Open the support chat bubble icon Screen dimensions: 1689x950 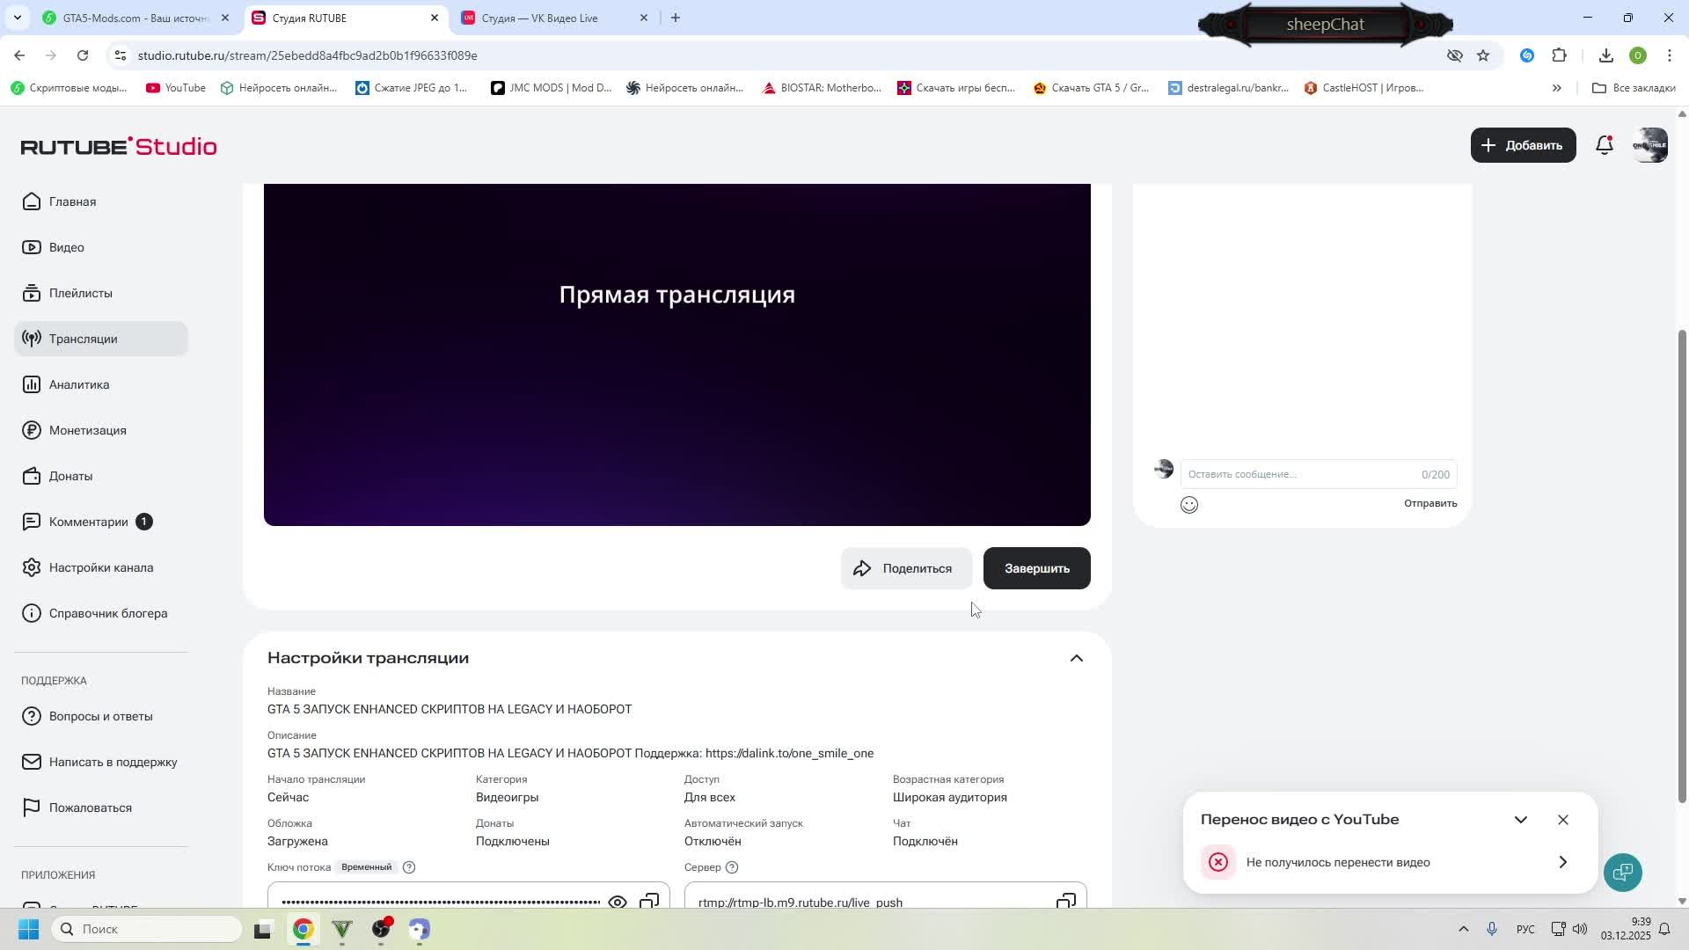(x=1622, y=872)
